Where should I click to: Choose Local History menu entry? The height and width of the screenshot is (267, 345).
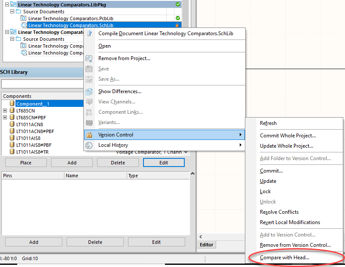pyautogui.click(x=113, y=145)
